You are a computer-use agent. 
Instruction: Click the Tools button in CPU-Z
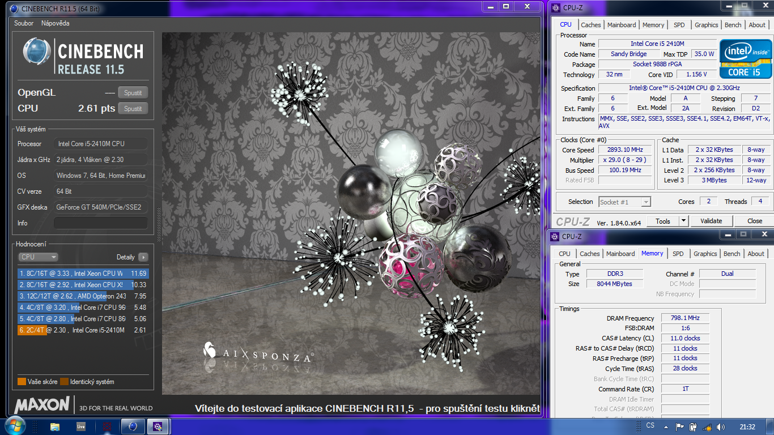point(663,221)
